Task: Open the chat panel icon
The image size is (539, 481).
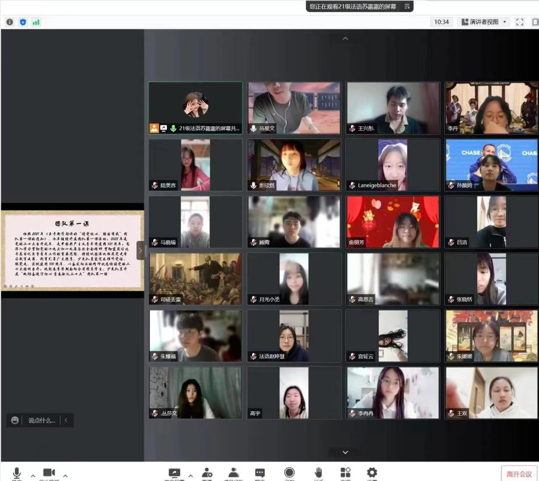Action: pos(260,473)
